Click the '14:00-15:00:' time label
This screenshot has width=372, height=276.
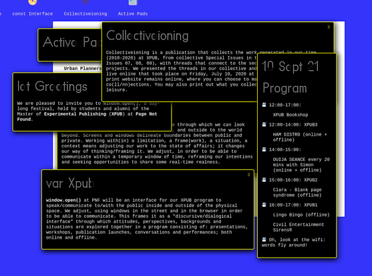(285, 150)
